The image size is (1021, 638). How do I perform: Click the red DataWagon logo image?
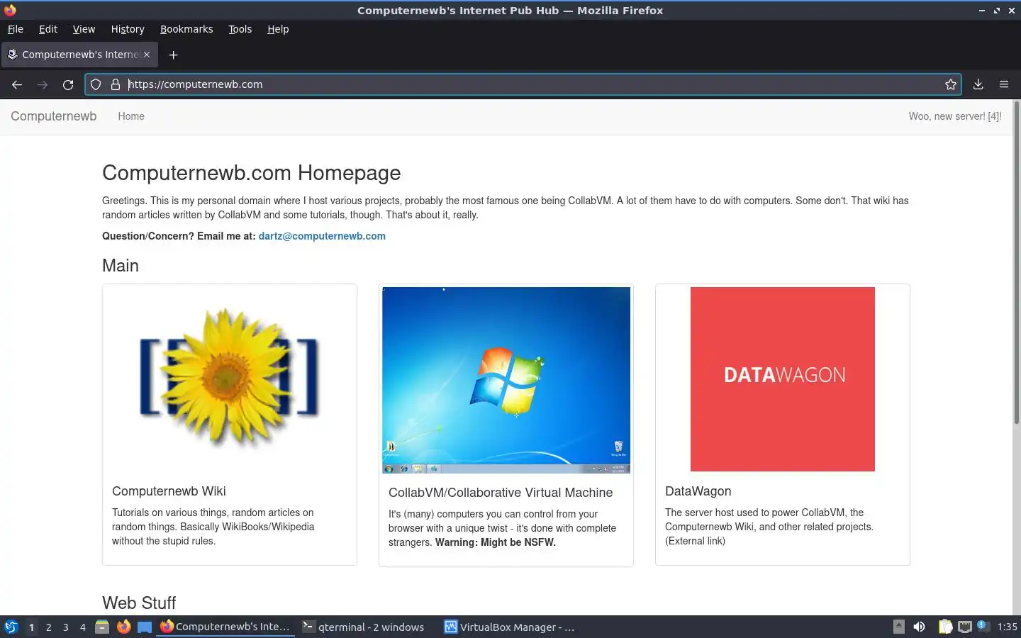pos(783,379)
